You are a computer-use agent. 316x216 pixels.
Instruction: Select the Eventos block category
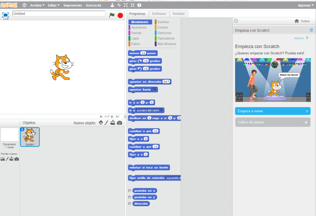click(163, 22)
